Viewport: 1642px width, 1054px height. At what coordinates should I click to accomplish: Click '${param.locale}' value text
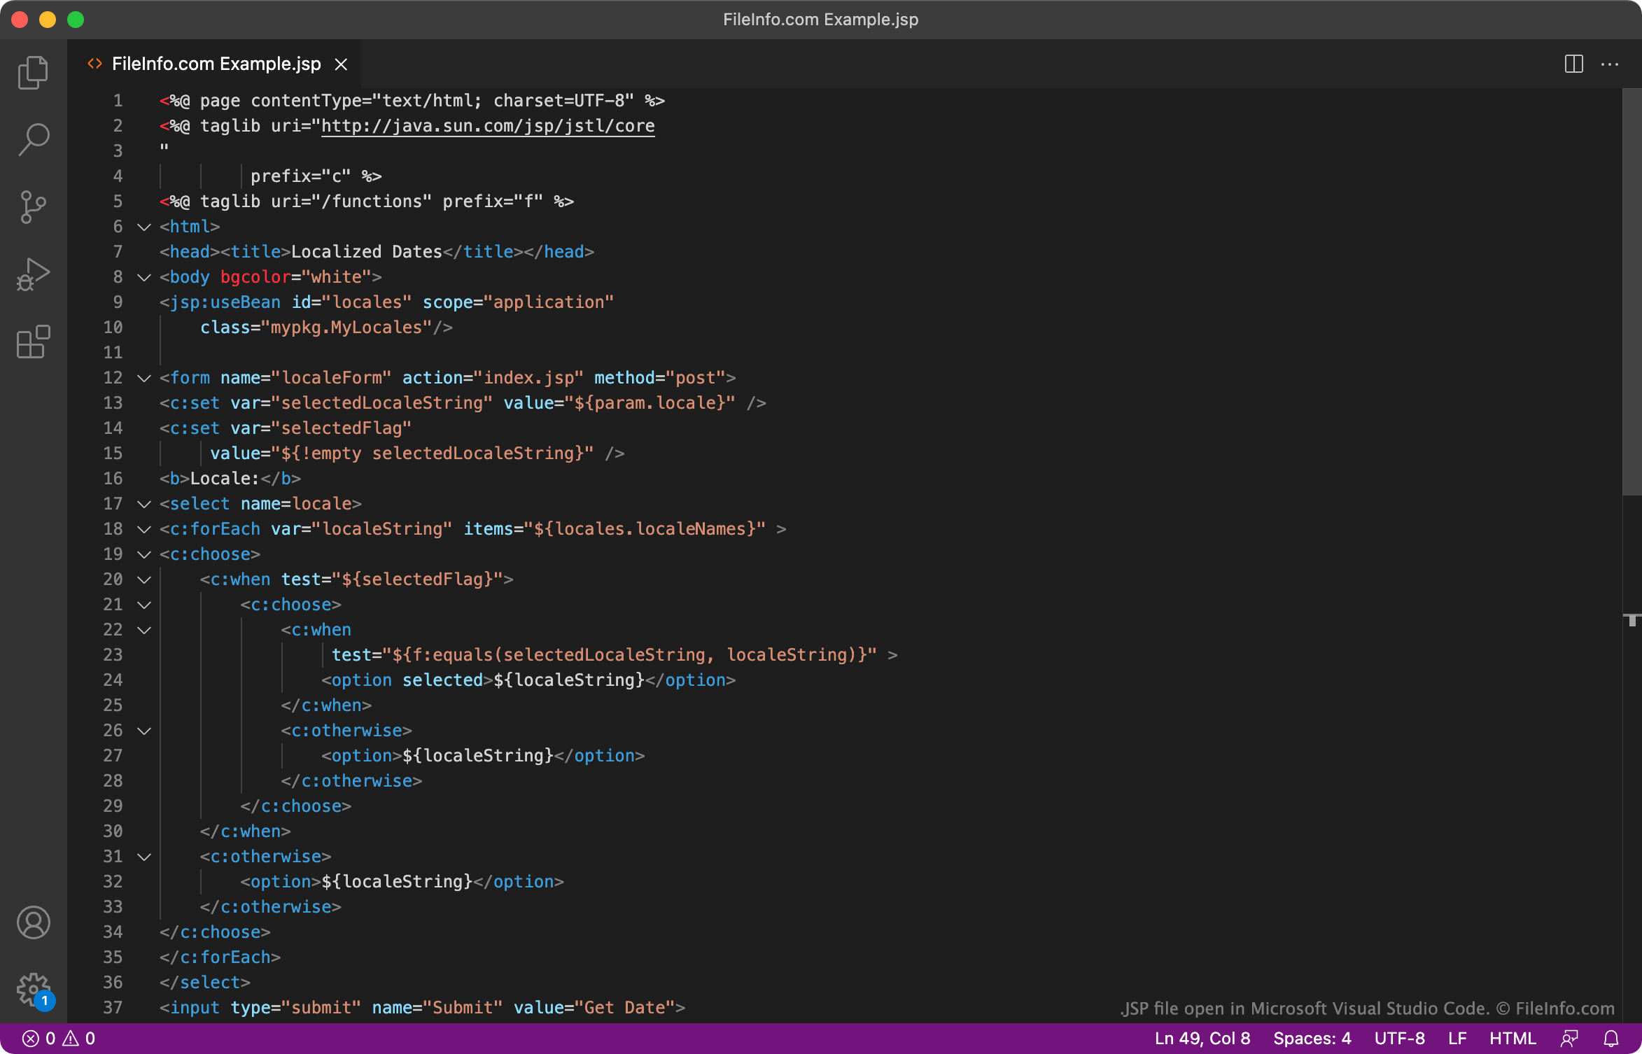(x=650, y=403)
